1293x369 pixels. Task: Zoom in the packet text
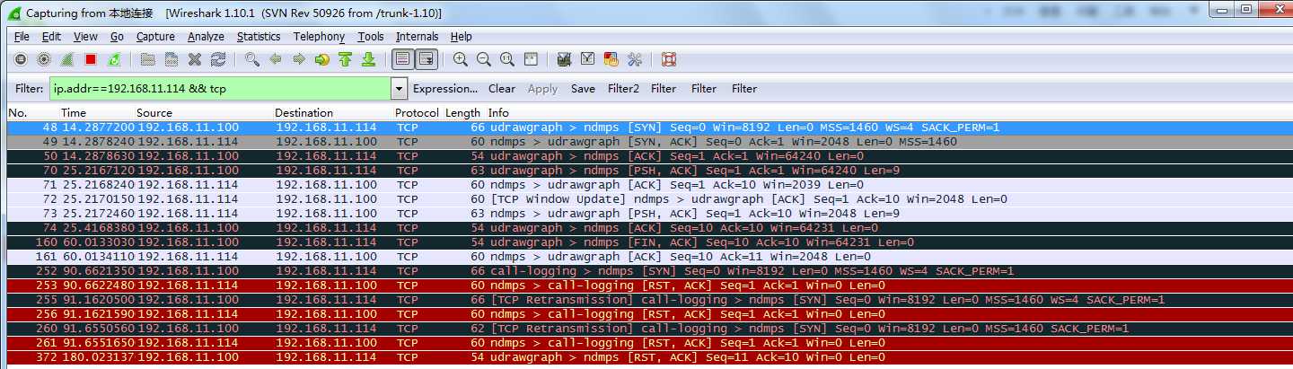[461, 59]
